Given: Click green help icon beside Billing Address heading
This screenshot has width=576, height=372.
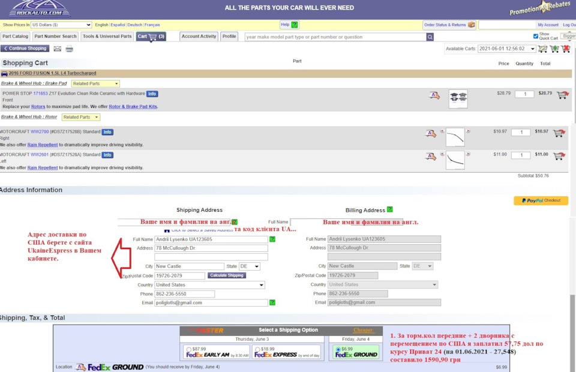Looking at the screenshot, I should pos(390,209).
